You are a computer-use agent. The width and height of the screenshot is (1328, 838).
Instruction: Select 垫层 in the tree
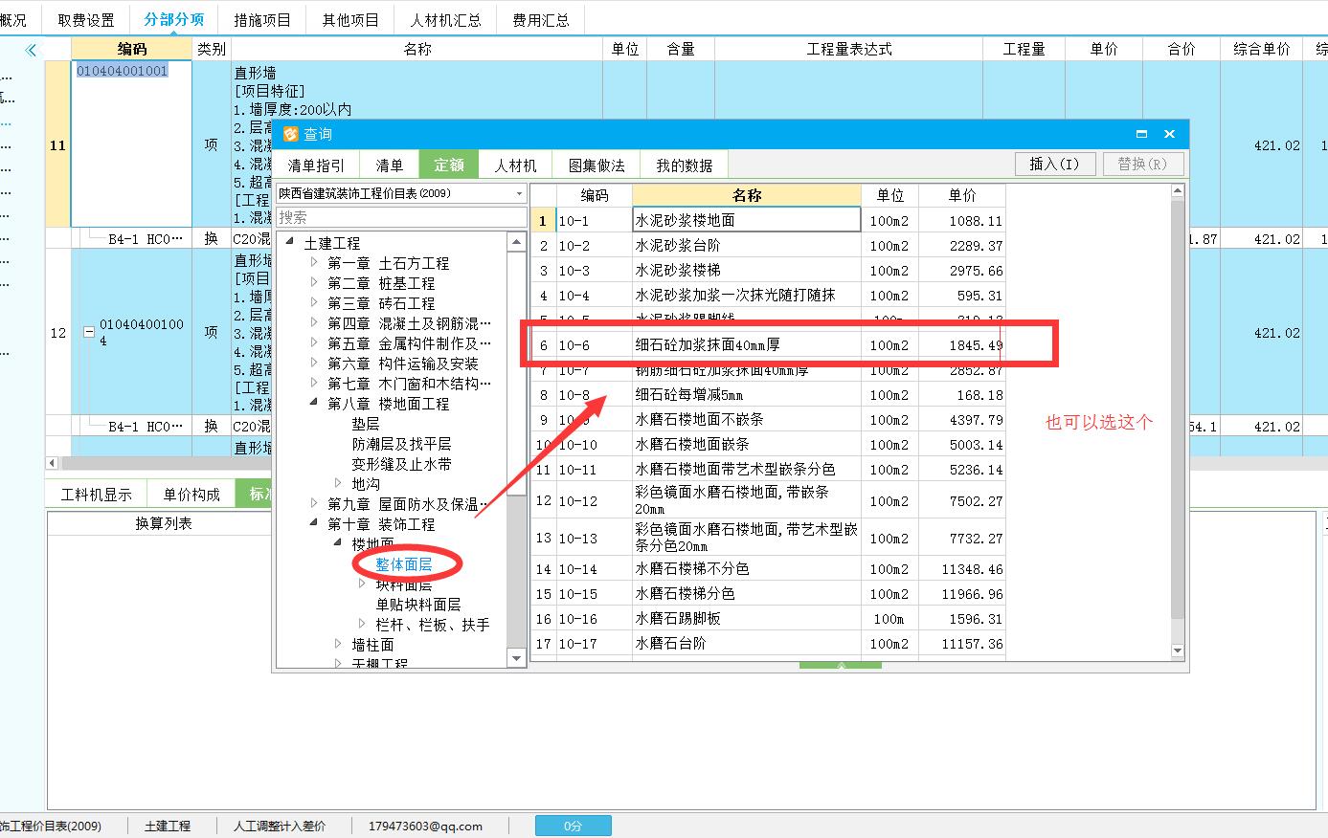tap(366, 423)
